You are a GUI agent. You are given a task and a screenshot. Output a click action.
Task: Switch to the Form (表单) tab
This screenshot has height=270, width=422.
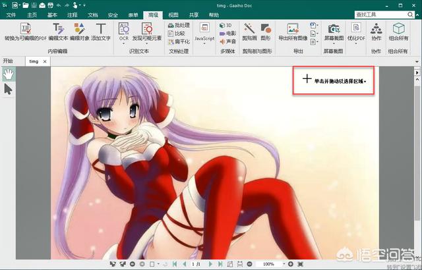pyautogui.click(x=133, y=14)
